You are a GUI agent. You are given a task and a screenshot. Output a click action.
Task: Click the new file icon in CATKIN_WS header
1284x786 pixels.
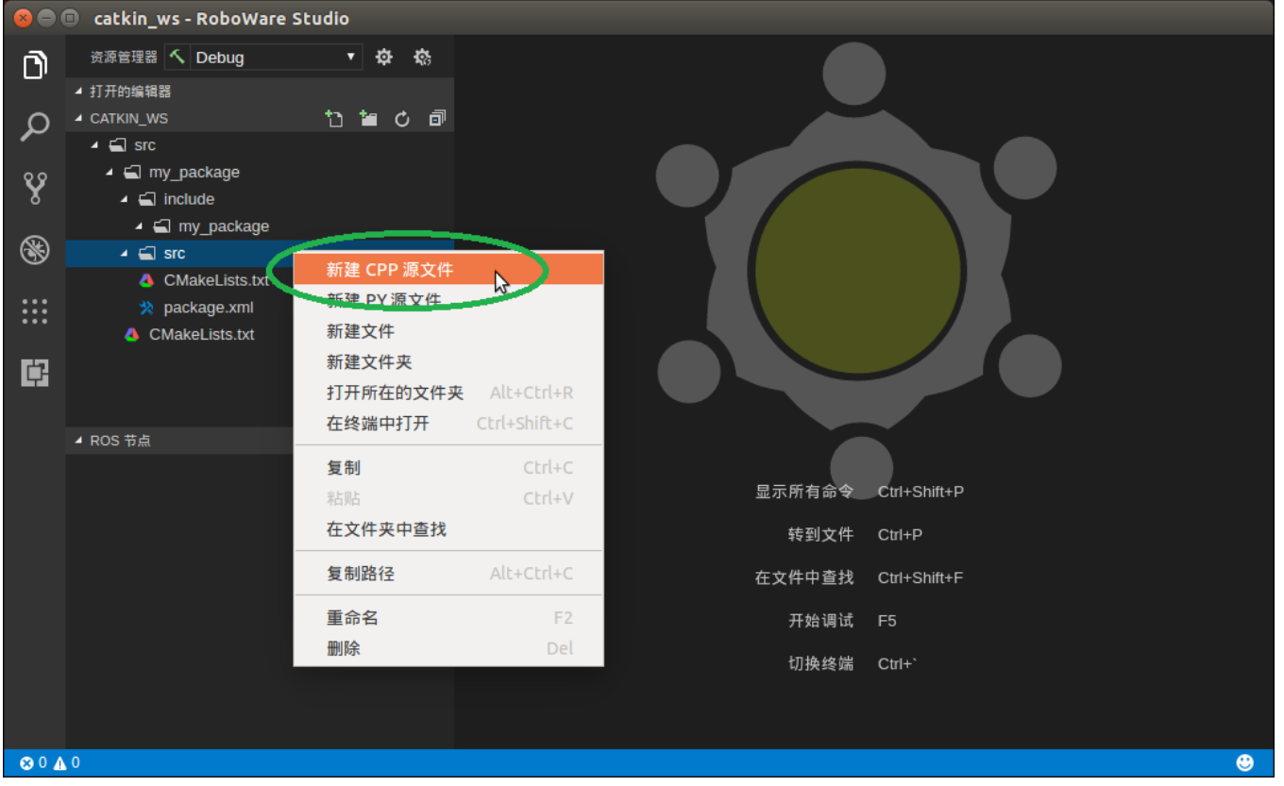pos(333,119)
